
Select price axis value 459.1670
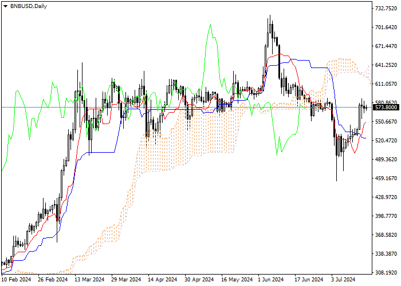pyautogui.click(x=386, y=178)
